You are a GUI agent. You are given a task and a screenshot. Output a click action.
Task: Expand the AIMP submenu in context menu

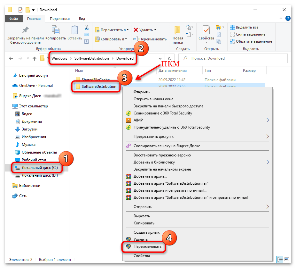click(x=268, y=120)
